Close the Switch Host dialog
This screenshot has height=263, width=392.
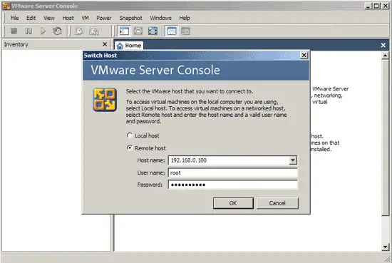pyautogui.click(x=304, y=56)
